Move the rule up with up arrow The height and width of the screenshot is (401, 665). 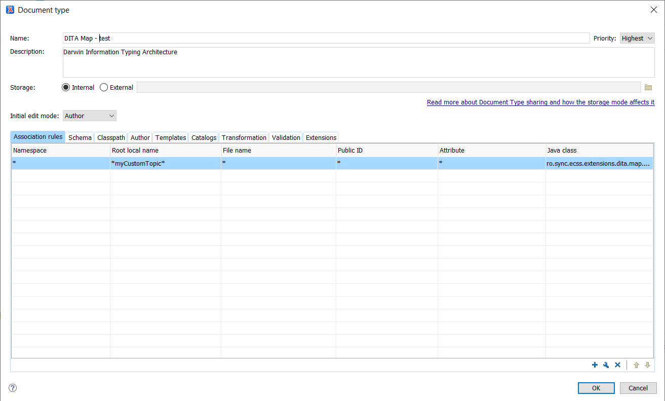(x=636, y=365)
